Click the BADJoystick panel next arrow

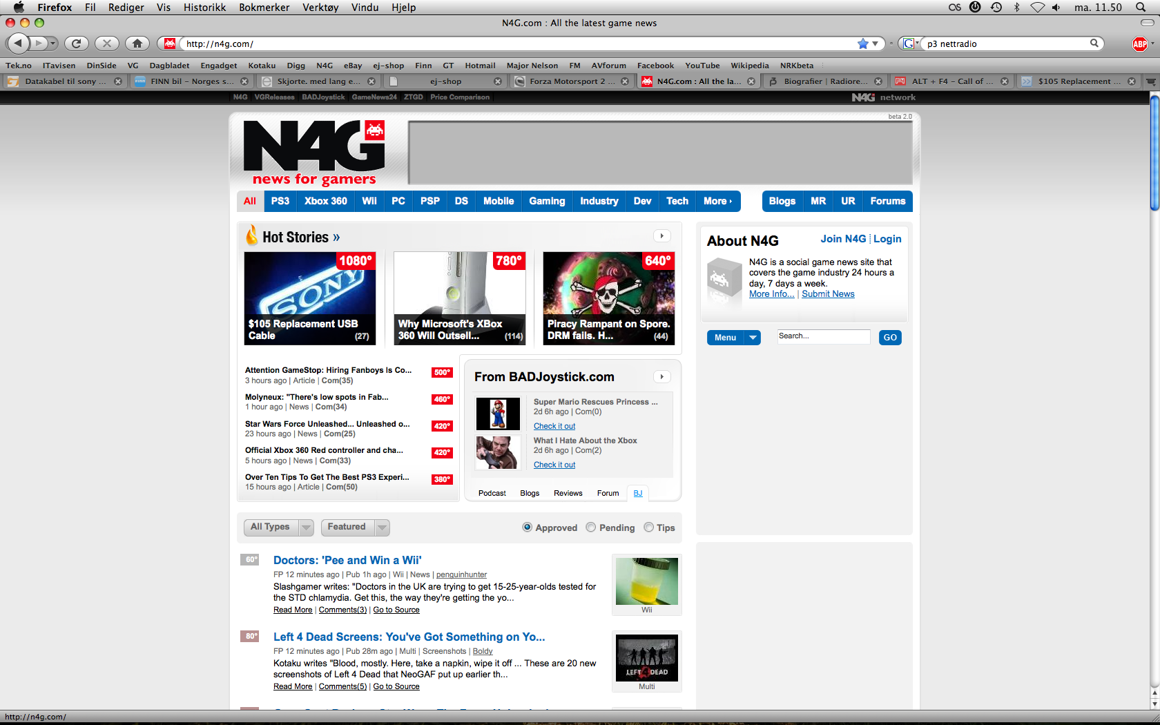tap(662, 377)
